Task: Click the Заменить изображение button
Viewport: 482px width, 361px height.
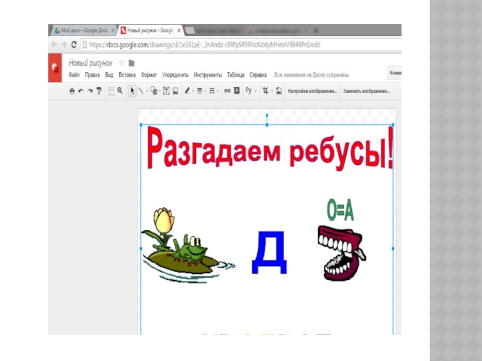Action: coord(366,91)
